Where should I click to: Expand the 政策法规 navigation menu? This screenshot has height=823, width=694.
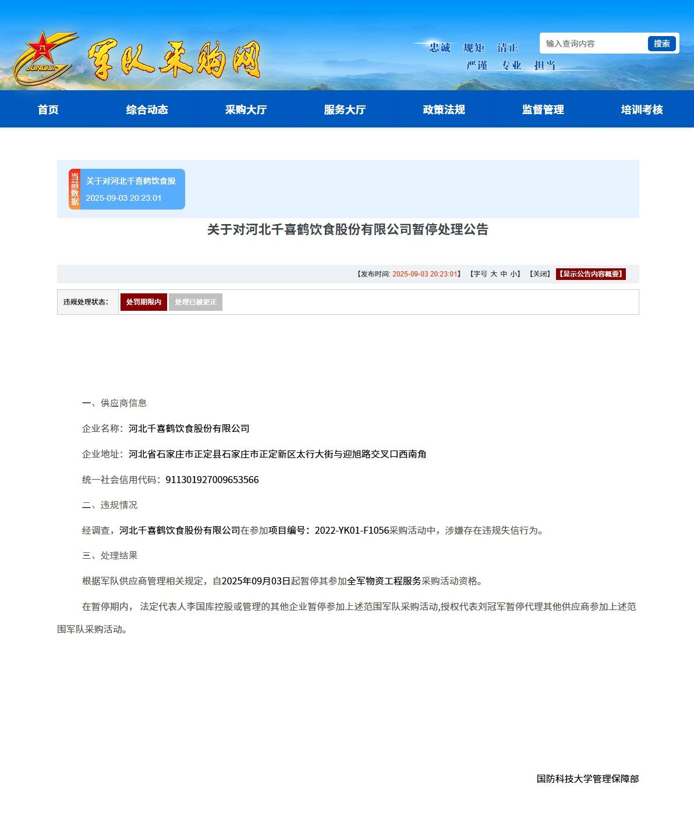tap(444, 109)
